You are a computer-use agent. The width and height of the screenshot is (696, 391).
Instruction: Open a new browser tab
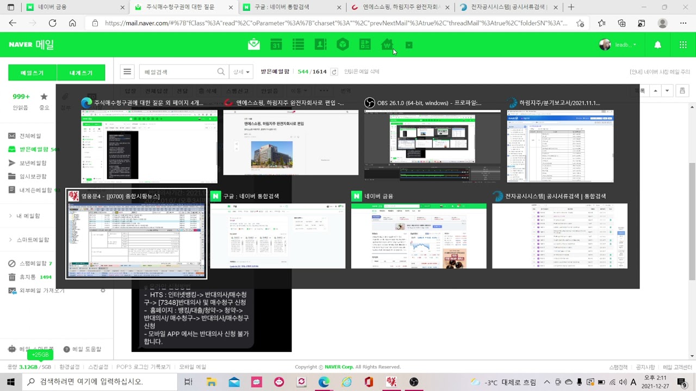[x=571, y=7]
